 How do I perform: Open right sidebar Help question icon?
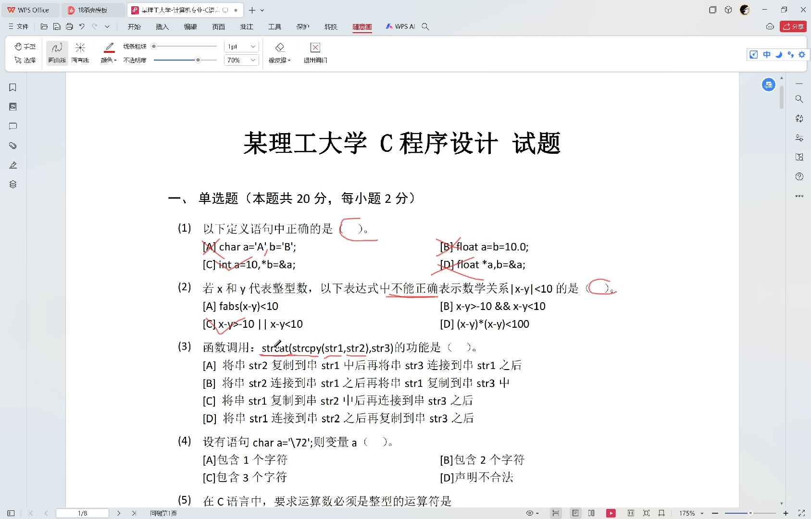pos(799,176)
